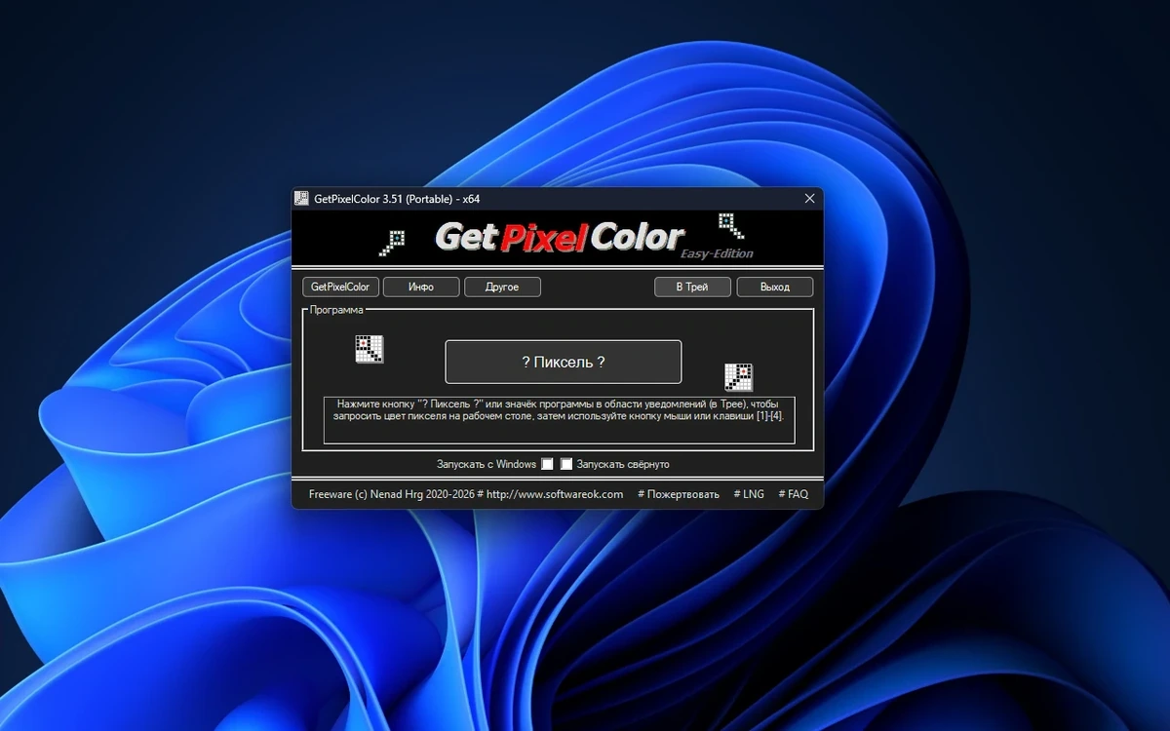1170x731 pixels.
Task: Click the GetPixelColor Easy-Edition logo banner
Action: click(x=558, y=238)
